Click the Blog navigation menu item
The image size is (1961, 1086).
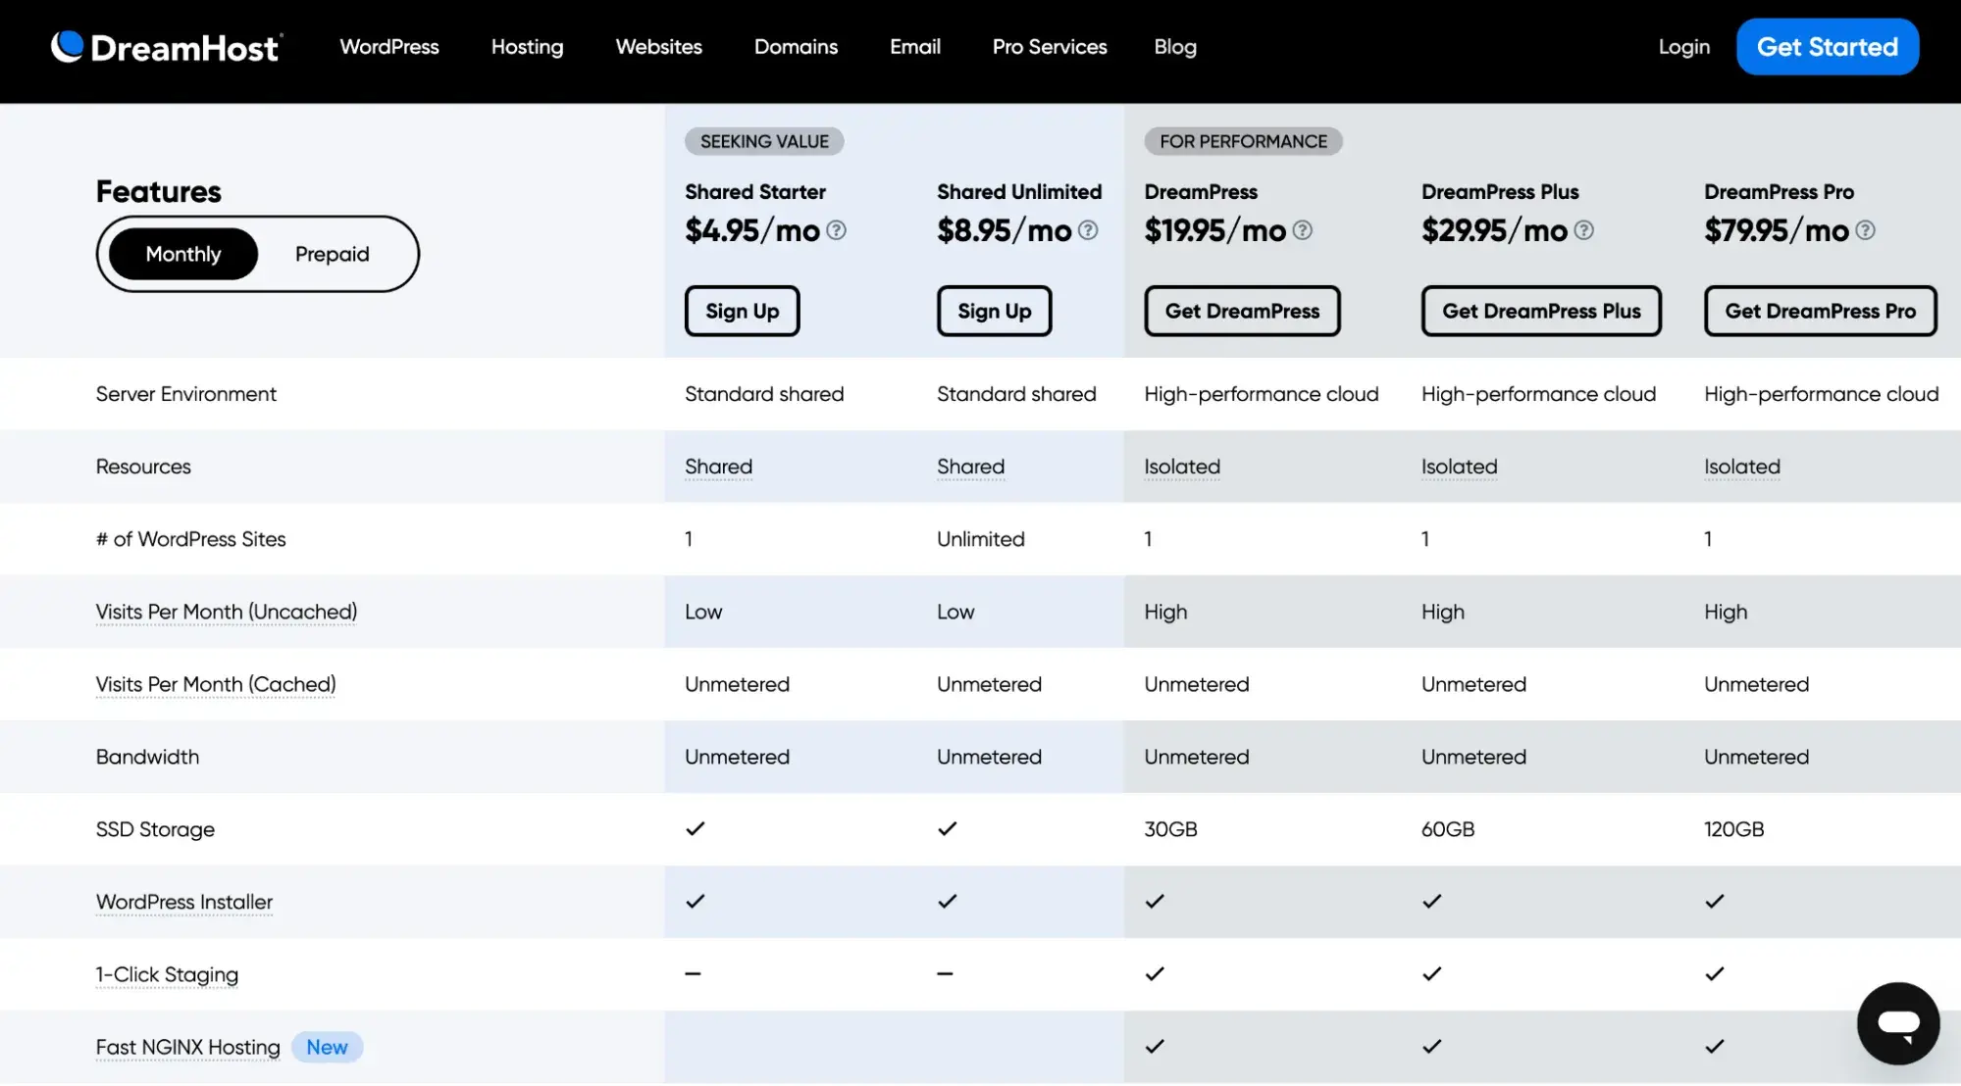[1175, 45]
